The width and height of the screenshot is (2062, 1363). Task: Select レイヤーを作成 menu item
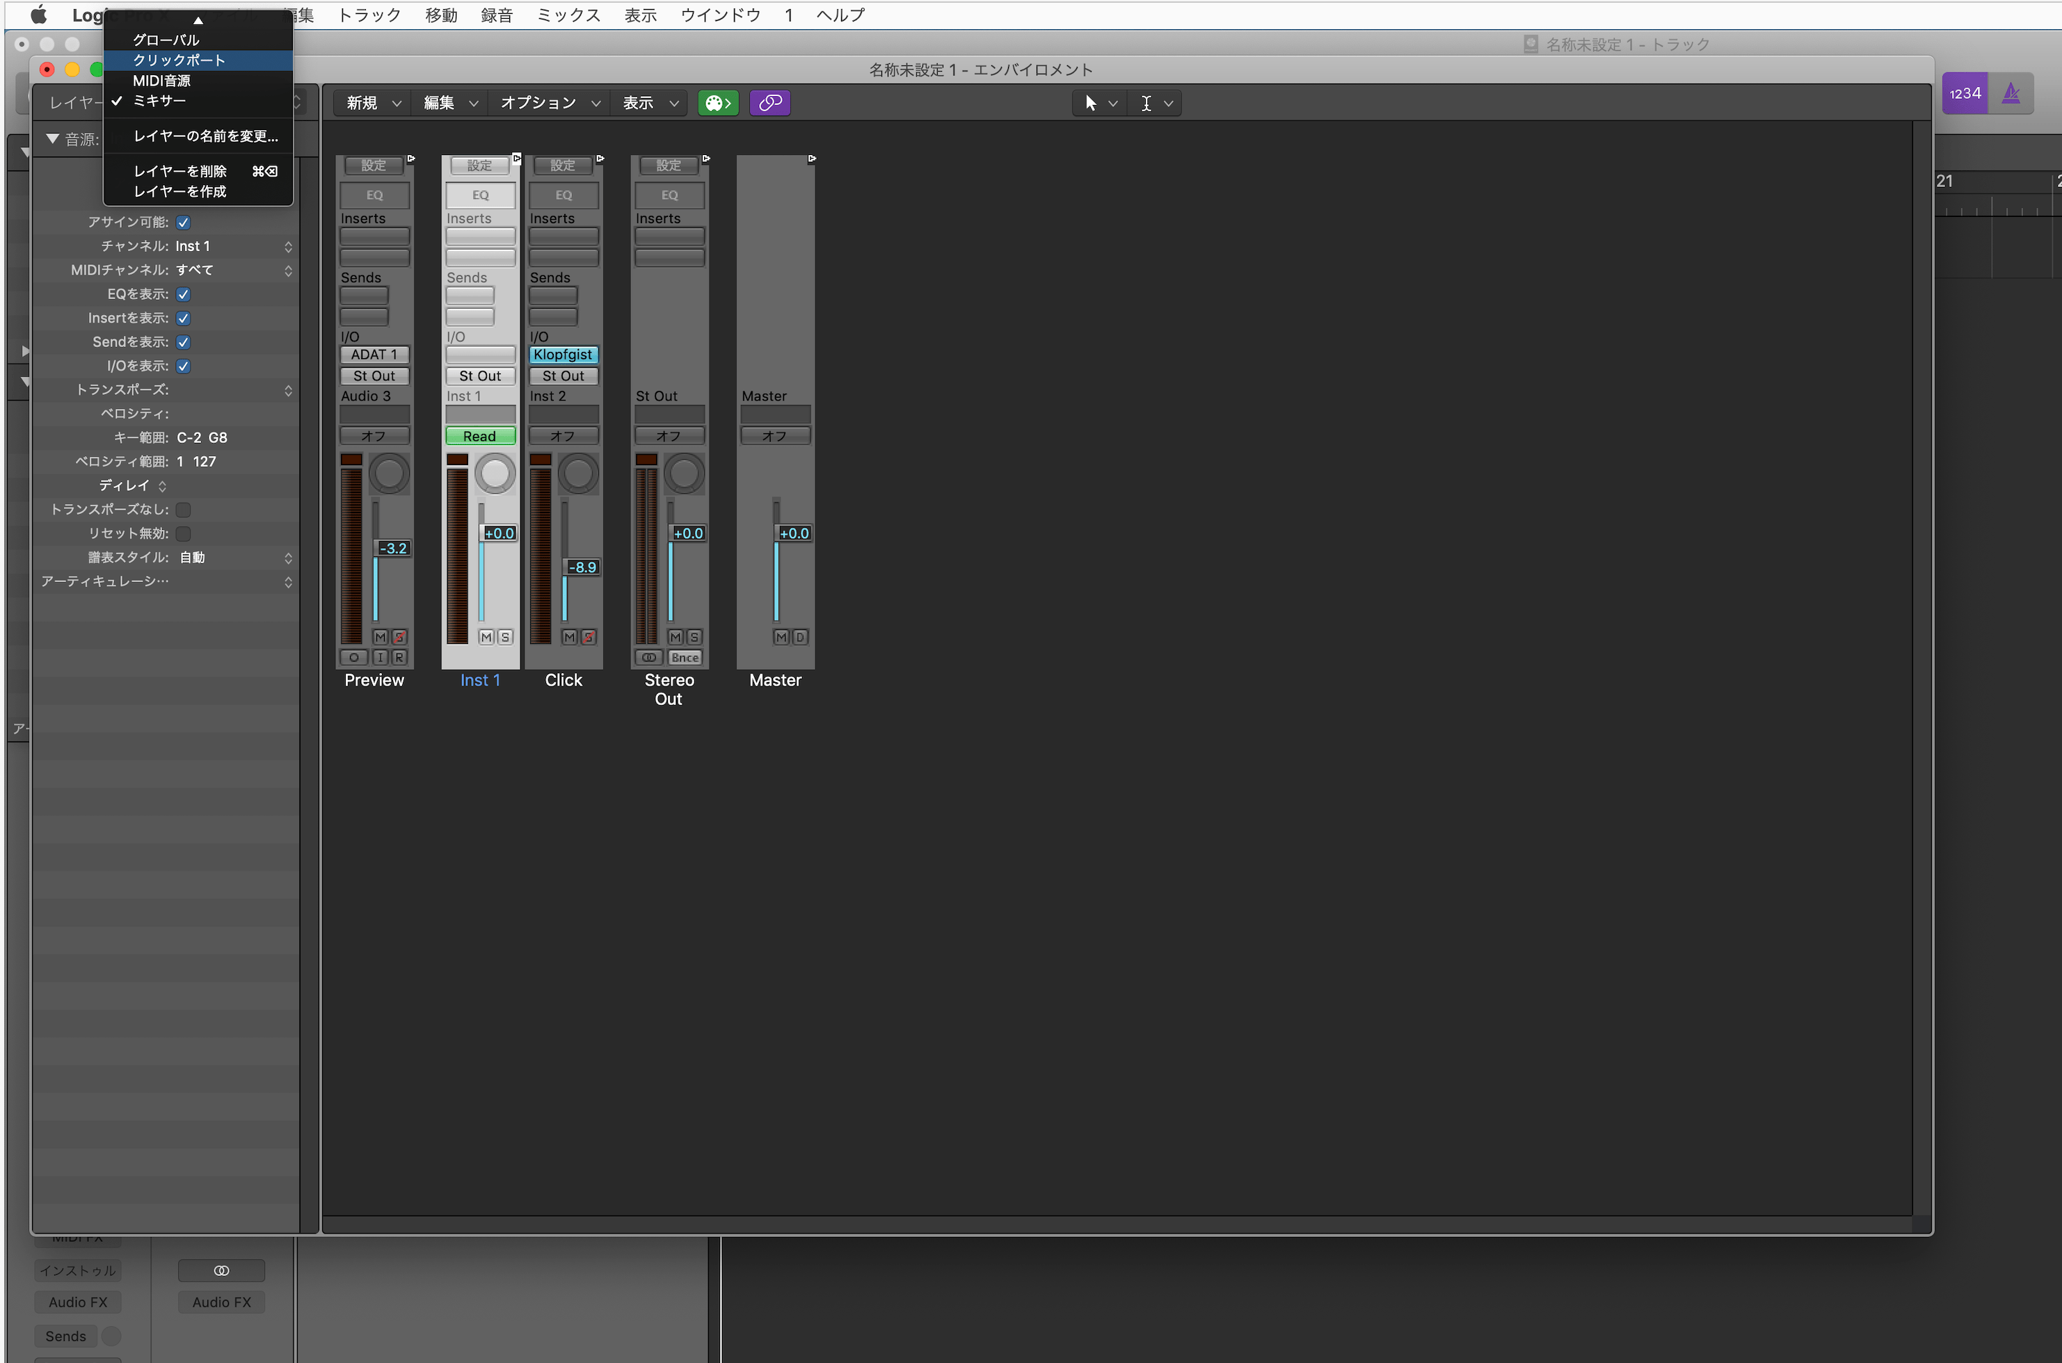pos(198,191)
